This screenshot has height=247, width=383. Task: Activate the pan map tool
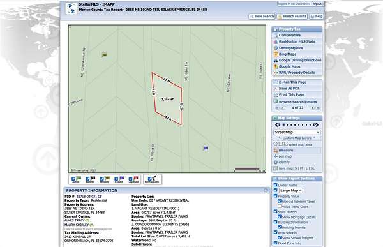(285, 156)
